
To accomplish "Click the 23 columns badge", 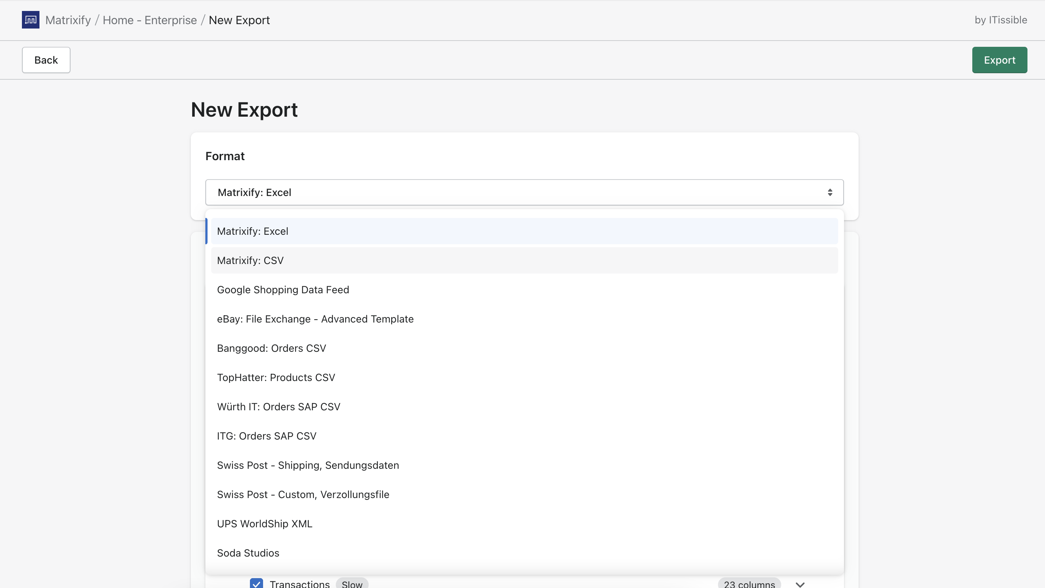I will click(x=749, y=584).
